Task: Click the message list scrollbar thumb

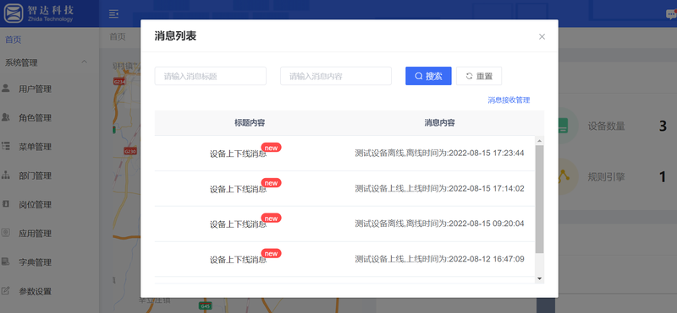Action: tap(540, 199)
